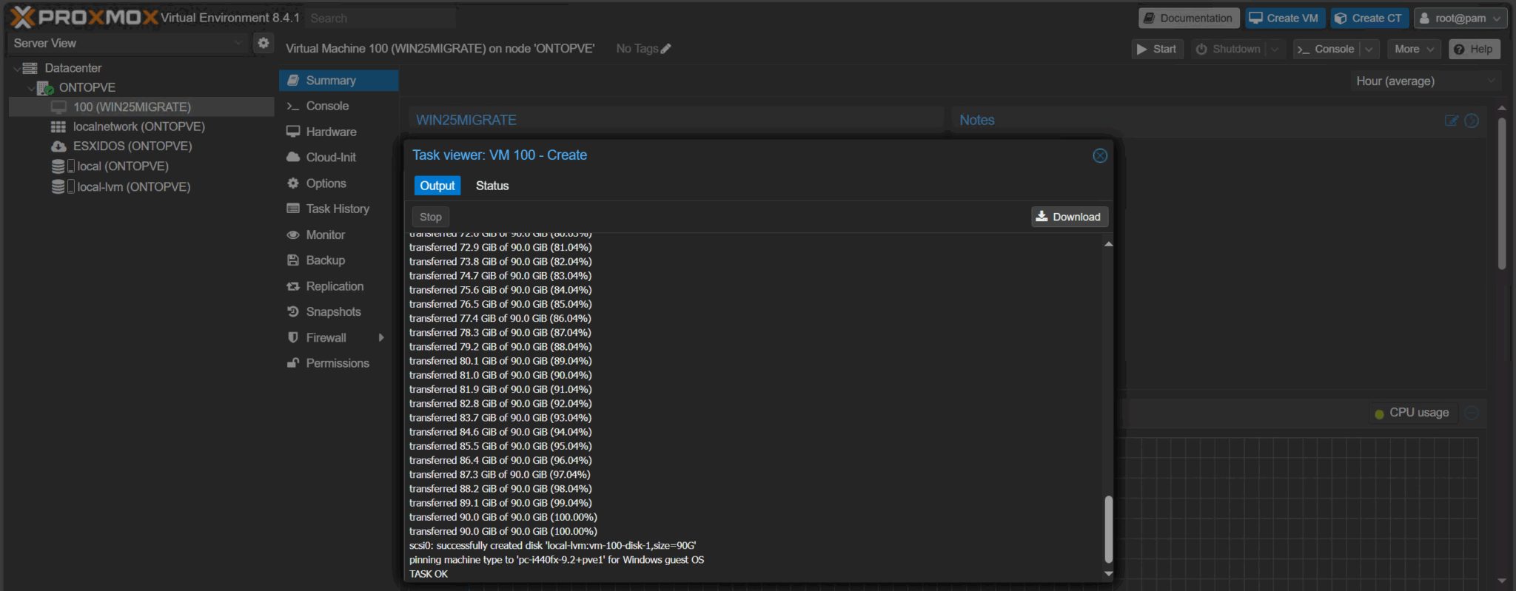
Task: Click the pinning machine type log line
Action: click(x=557, y=560)
